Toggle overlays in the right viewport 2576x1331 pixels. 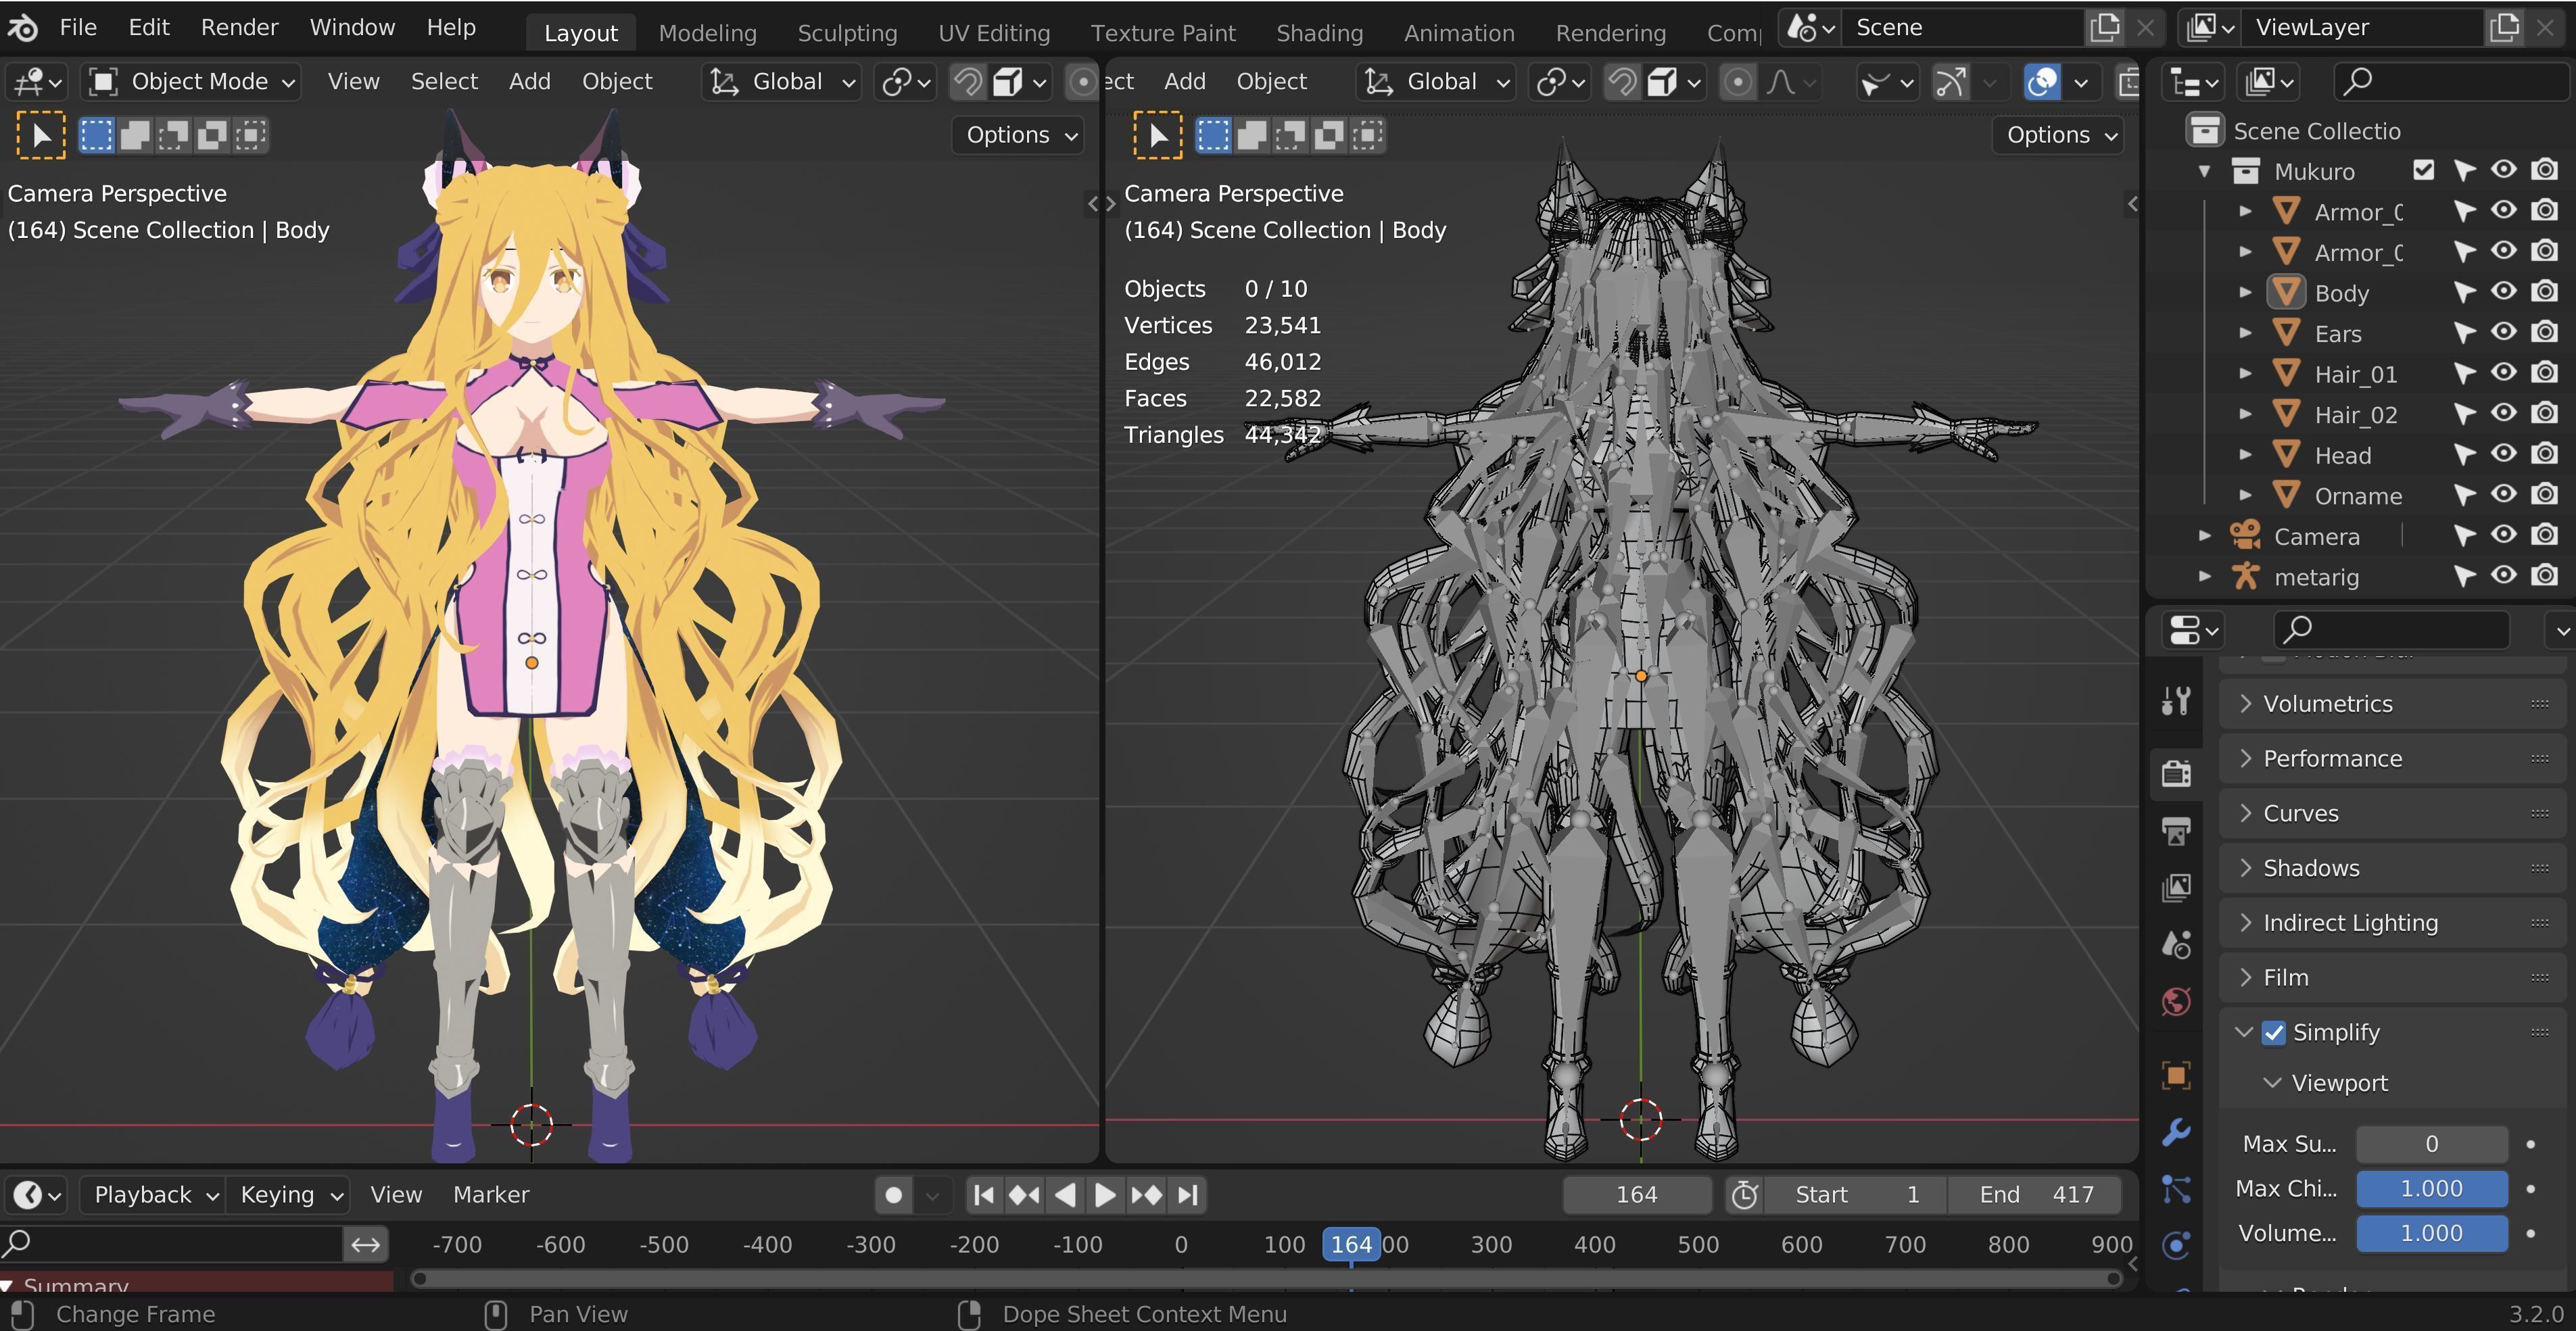pos(2041,81)
